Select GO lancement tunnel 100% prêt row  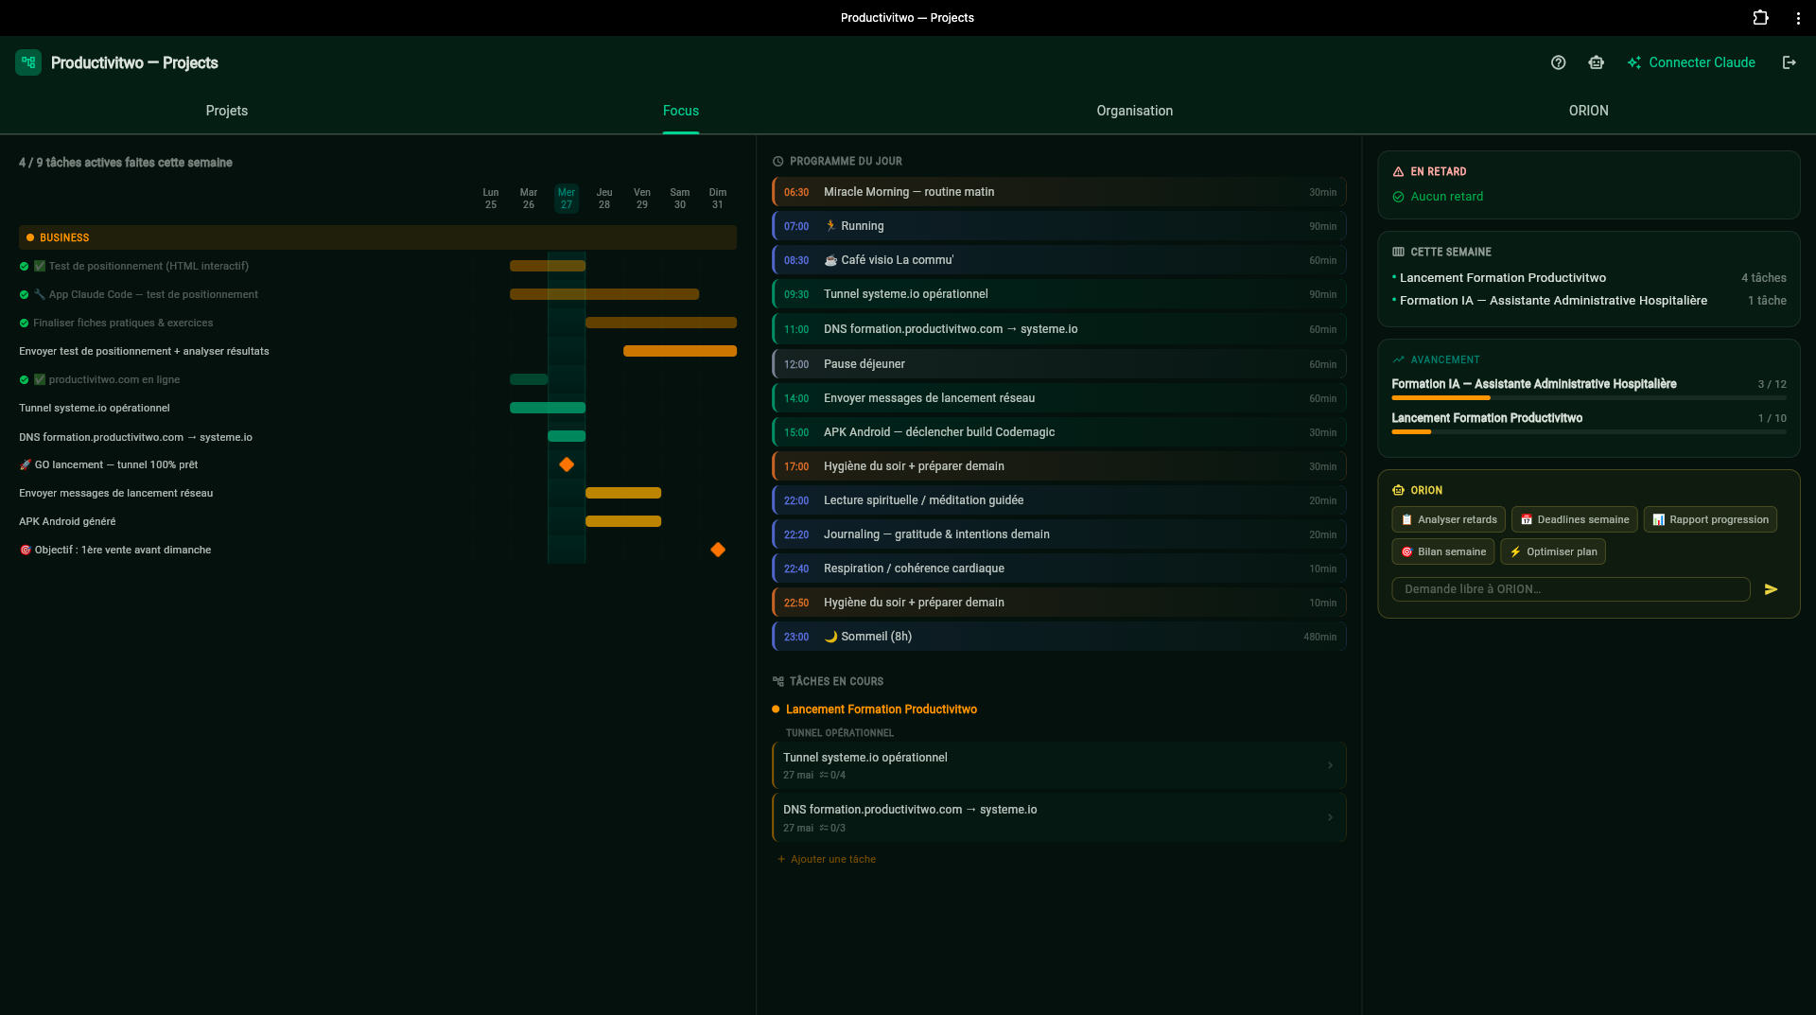point(377,464)
